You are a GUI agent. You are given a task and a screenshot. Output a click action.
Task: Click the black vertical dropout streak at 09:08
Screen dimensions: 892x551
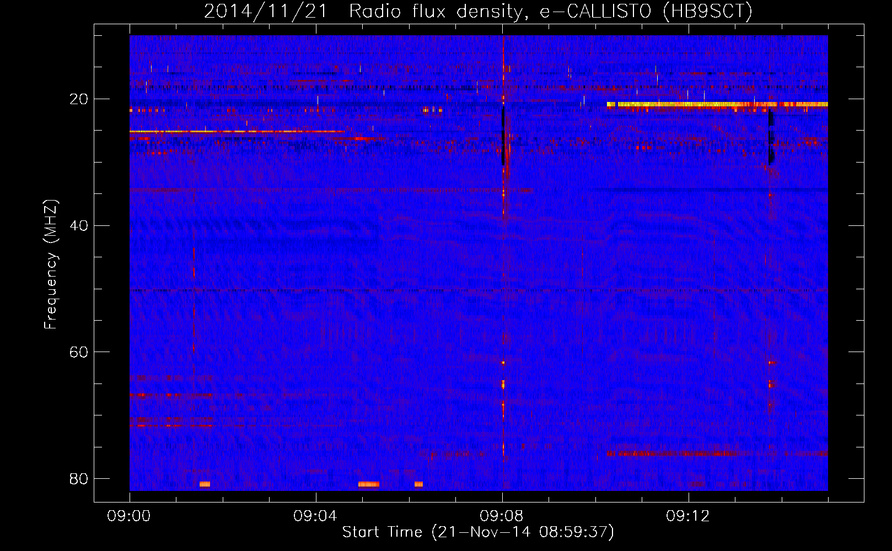[x=503, y=135]
